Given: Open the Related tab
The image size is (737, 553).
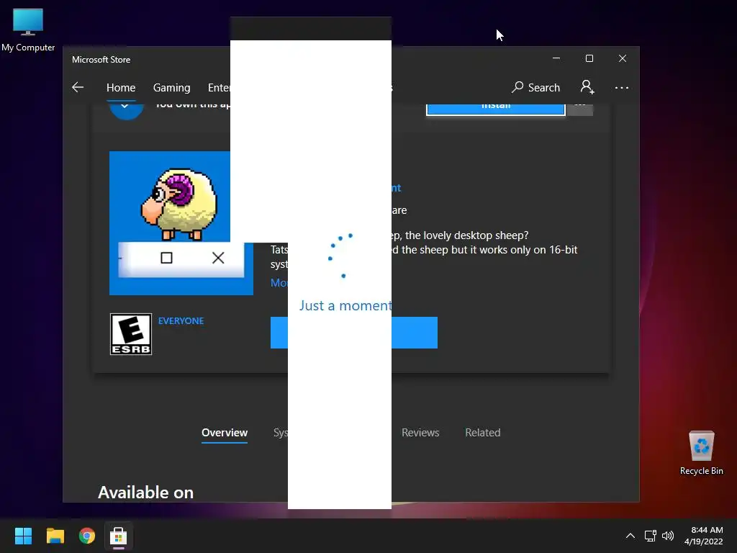Looking at the screenshot, I should coord(483,433).
